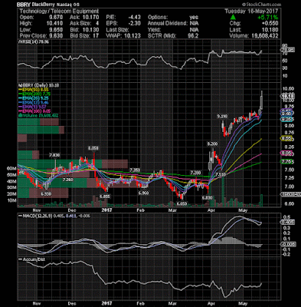Screen dimensions: 301x307
Task: Click the SCTR (Mid) value '98.2'
Action: click(x=193, y=36)
